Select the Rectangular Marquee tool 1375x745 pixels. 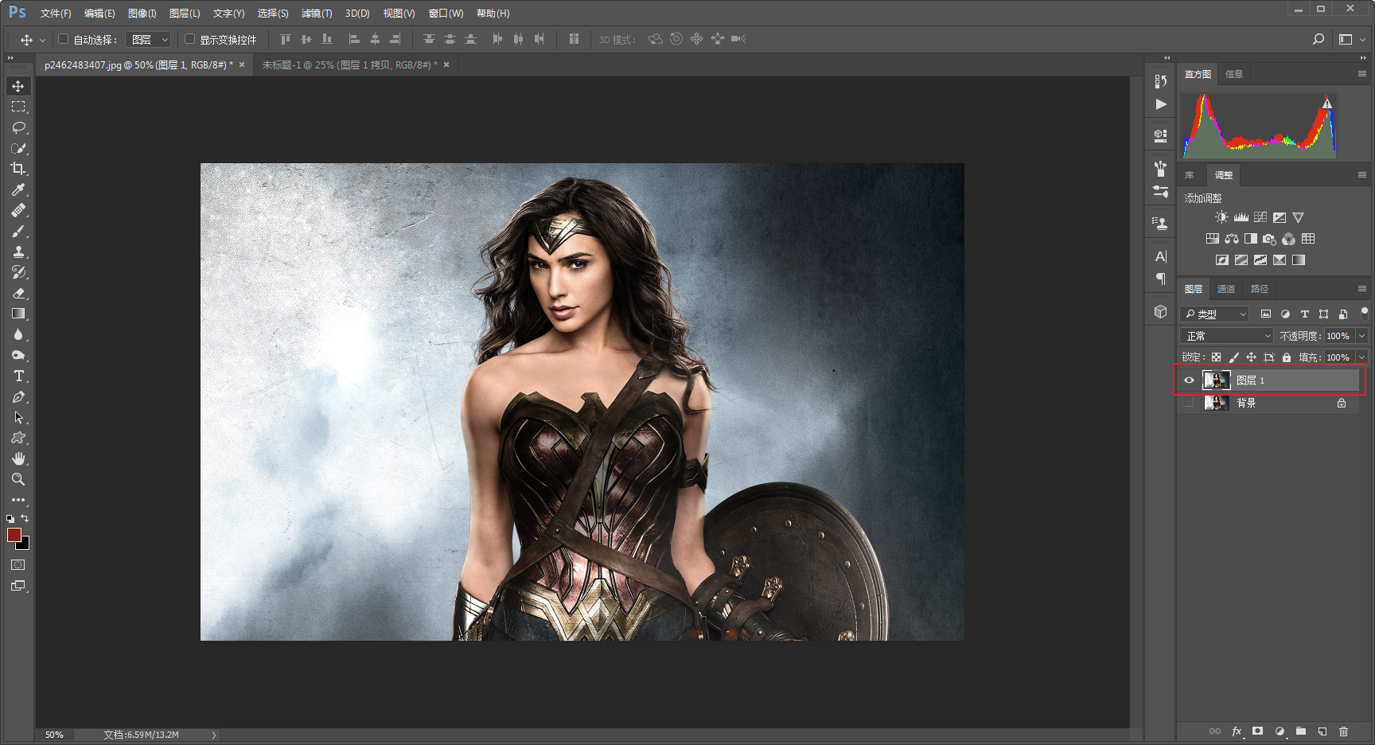18,107
